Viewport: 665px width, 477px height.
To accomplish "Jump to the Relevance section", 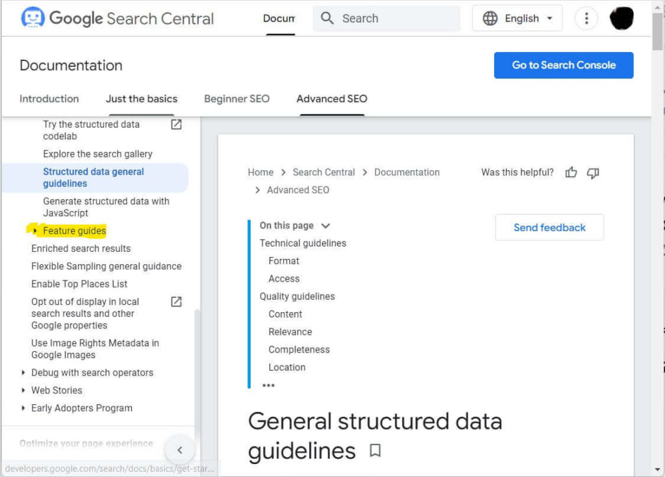I will (x=290, y=332).
